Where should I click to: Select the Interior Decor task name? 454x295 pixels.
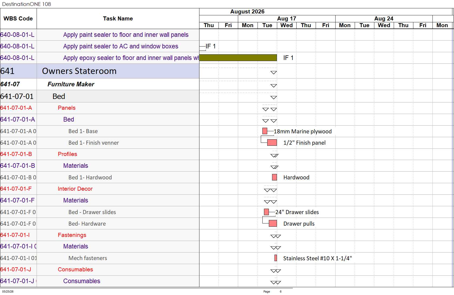75,189
